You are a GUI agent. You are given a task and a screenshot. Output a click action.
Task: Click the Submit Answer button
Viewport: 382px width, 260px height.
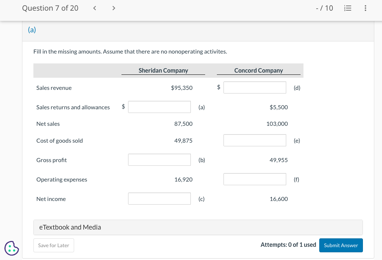(341, 245)
